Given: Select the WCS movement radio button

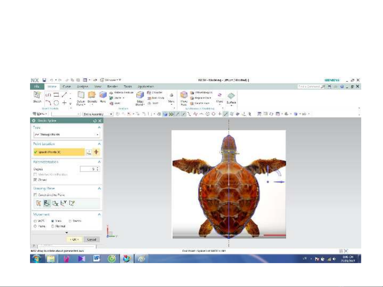Looking at the screenshot, I should (35, 221).
